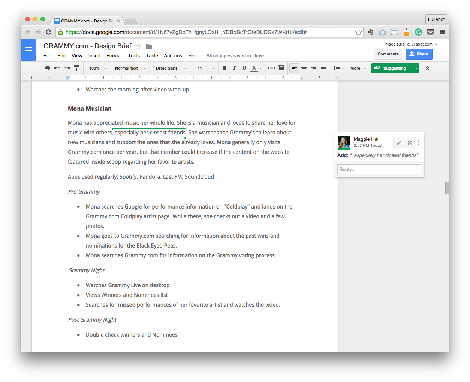Close the GRAMMY.com browser tab
This screenshot has width=470, height=382.
click(118, 21)
